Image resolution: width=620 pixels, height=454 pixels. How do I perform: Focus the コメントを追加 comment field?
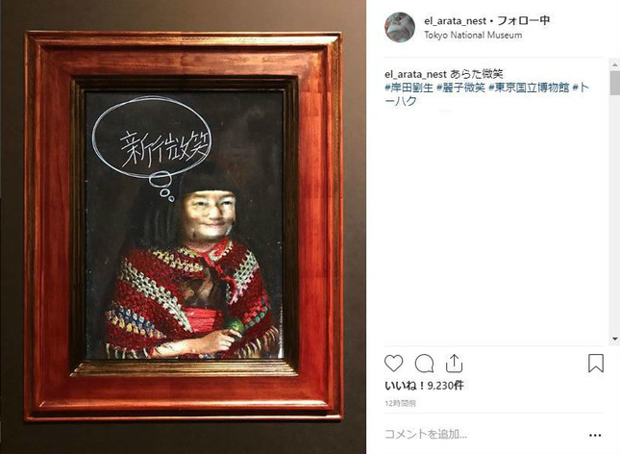click(484, 434)
